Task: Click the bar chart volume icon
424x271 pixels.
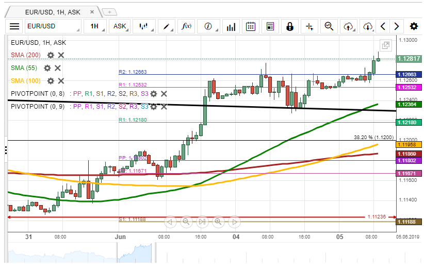Action: [x=231, y=26]
